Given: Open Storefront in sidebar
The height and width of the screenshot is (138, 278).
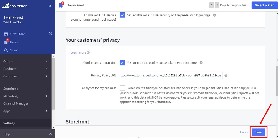Looking at the screenshot, I should (x=11, y=89).
